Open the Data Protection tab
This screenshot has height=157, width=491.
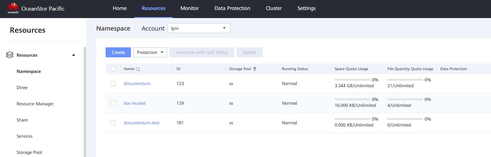tap(232, 8)
